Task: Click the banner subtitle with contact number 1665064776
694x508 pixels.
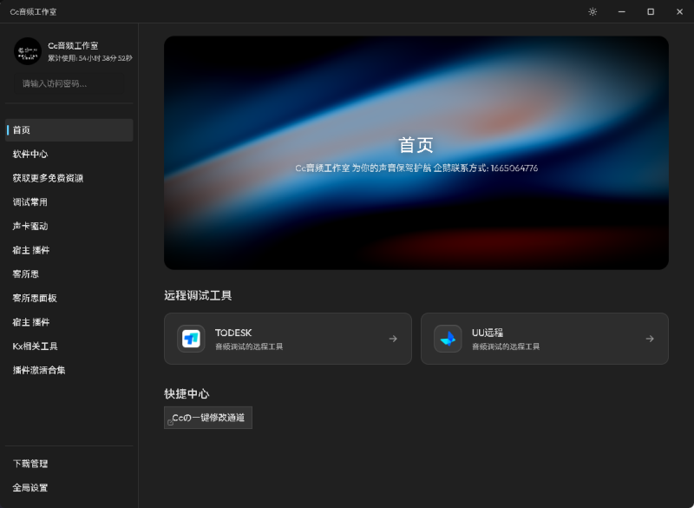Action: 416,168
